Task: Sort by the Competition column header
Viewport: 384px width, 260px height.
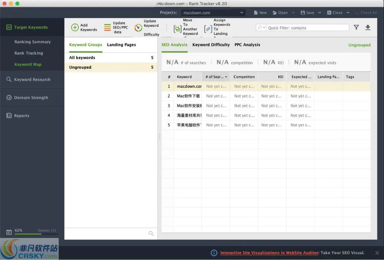Action: click(244, 77)
